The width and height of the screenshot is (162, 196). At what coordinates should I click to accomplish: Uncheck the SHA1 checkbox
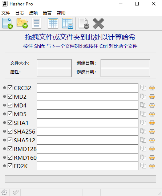coord(10,123)
